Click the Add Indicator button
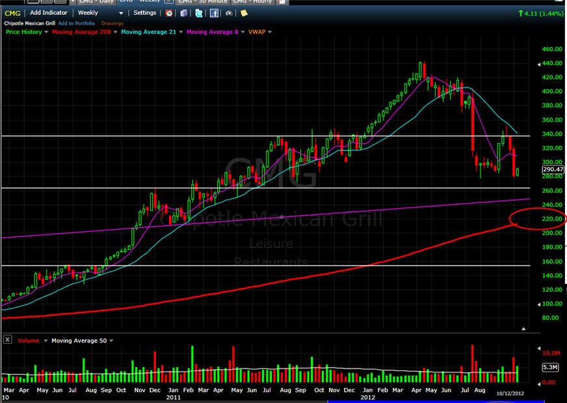The image size is (567, 403). (49, 12)
